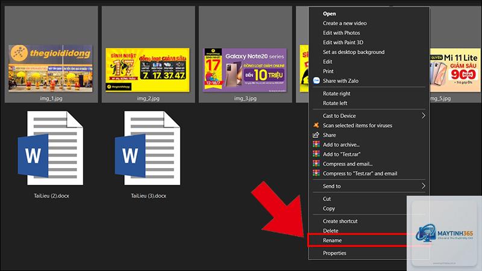The width and height of the screenshot is (482, 271).
Task: Click the TaiLieu (3).docx file name
Action: 148,196
